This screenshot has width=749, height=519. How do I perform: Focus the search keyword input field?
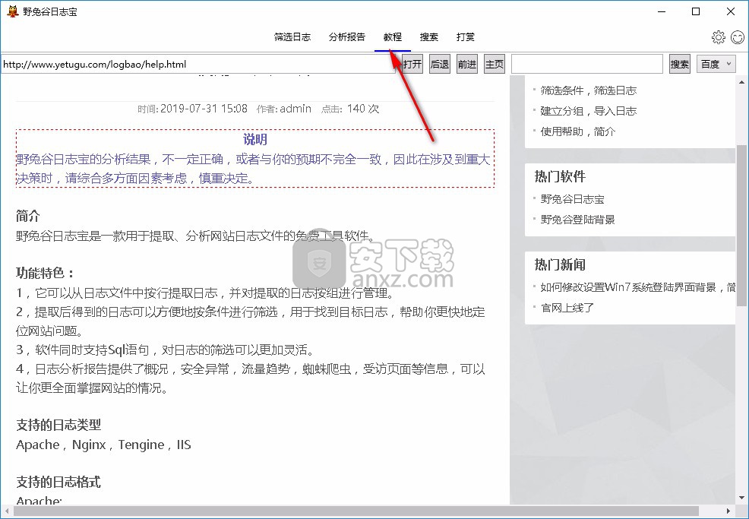587,64
